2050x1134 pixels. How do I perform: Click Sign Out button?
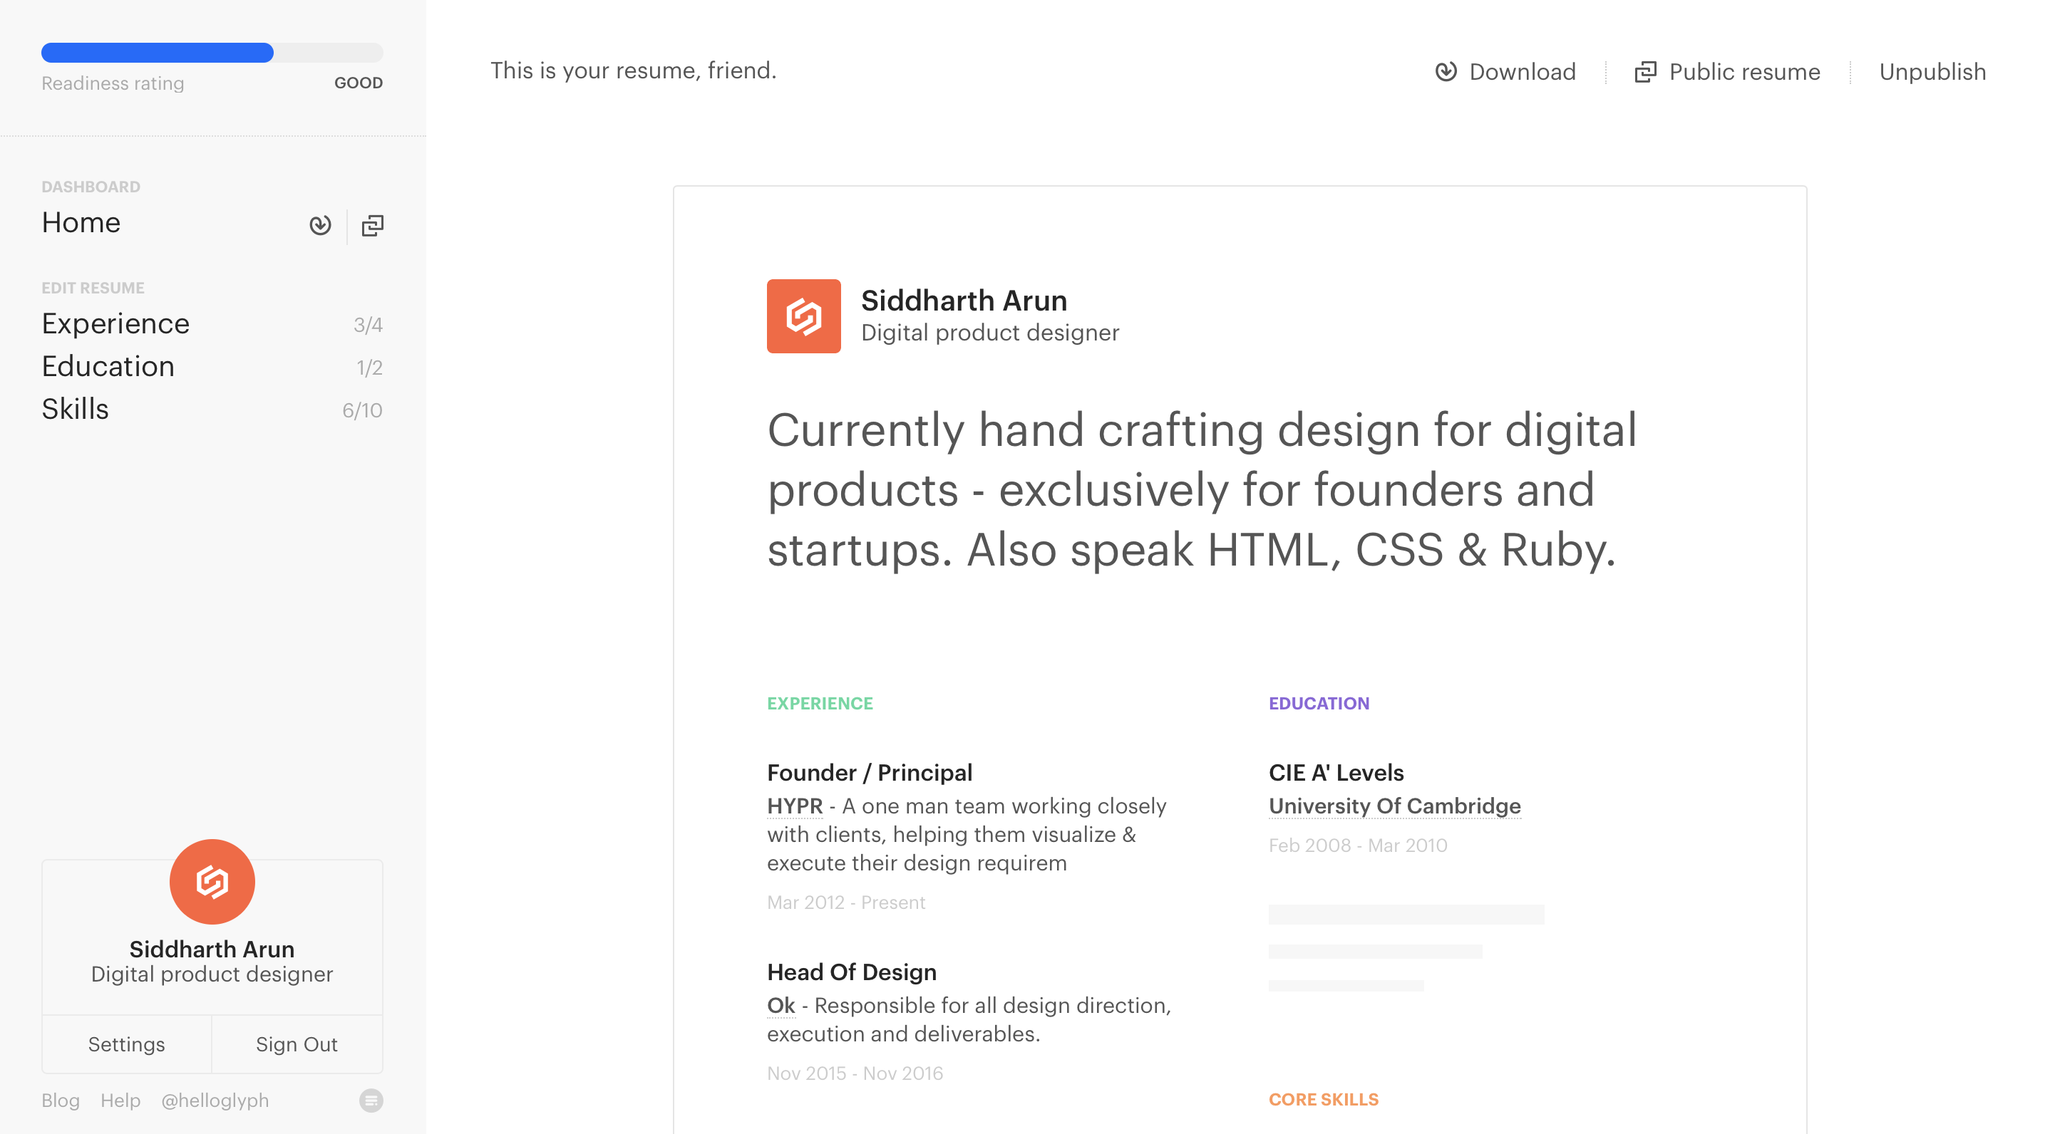(296, 1044)
